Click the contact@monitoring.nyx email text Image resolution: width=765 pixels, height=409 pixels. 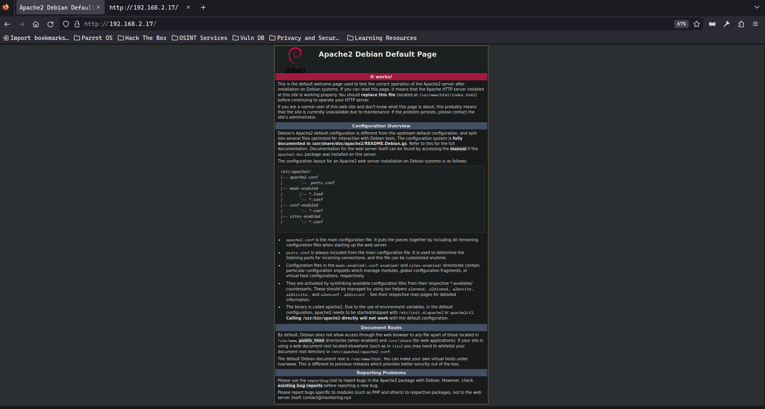pyautogui.click(x=327, y=398)
